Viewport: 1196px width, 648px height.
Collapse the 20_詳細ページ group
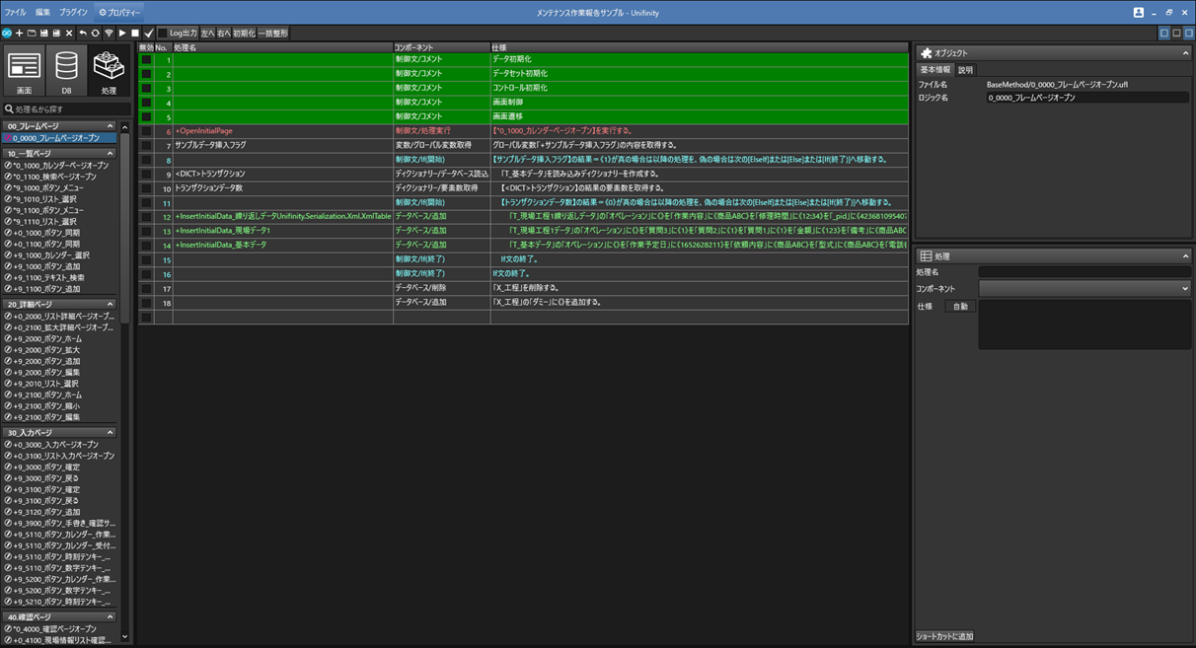pyautogui.click(x=111, y=305)
